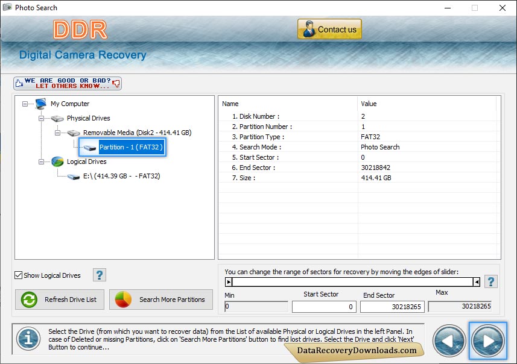
Task: Minimize the Photo Search window
Action: coord(448,8)
